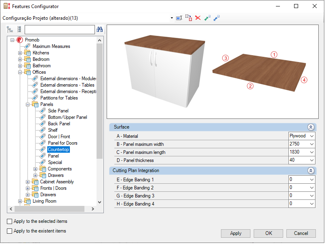The image size is (328, 247).
Task: Click the tag icon beside Maximum Measures
Action: tap(27, 46)
